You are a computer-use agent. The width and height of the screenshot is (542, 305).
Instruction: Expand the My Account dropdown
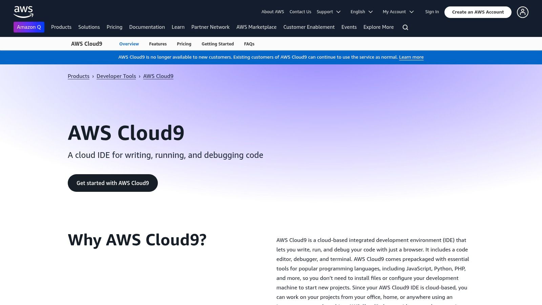point(398,12)
